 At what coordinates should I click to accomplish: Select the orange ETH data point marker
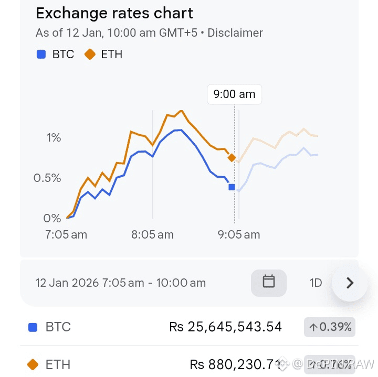coord(232,157)
